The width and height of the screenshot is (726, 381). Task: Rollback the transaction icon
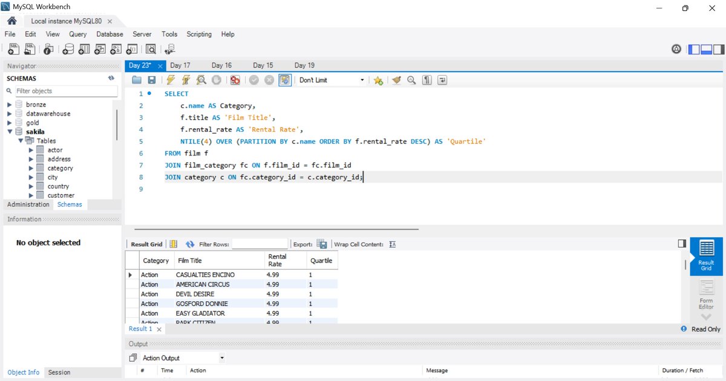[x=269, y=80]
